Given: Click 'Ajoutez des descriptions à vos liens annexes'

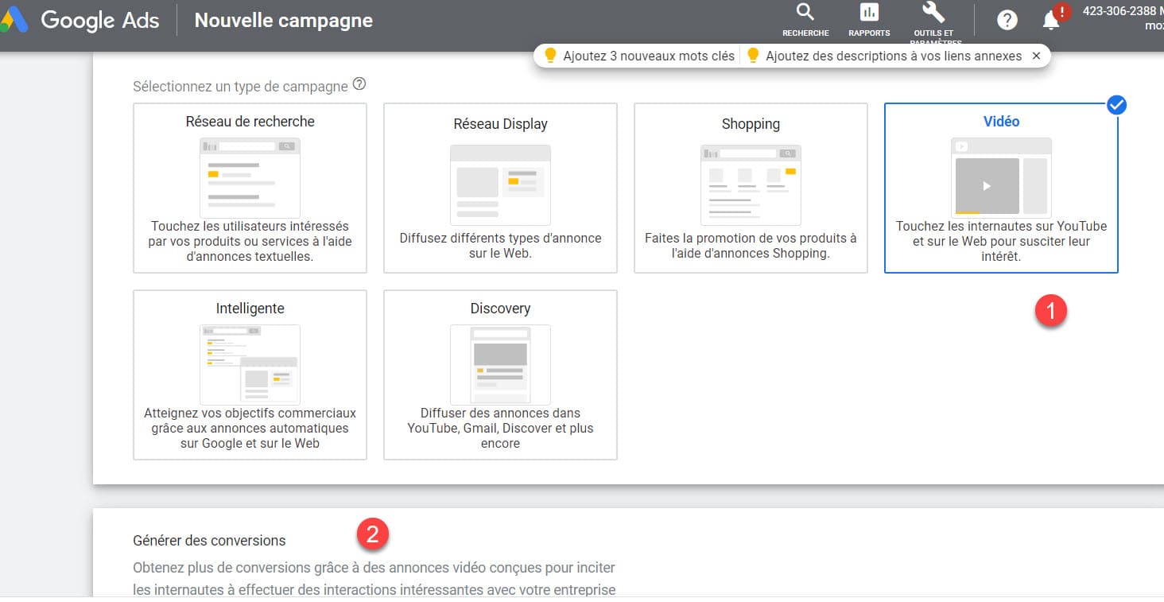Looking at the screenshot, I should [x=885, y=56].
